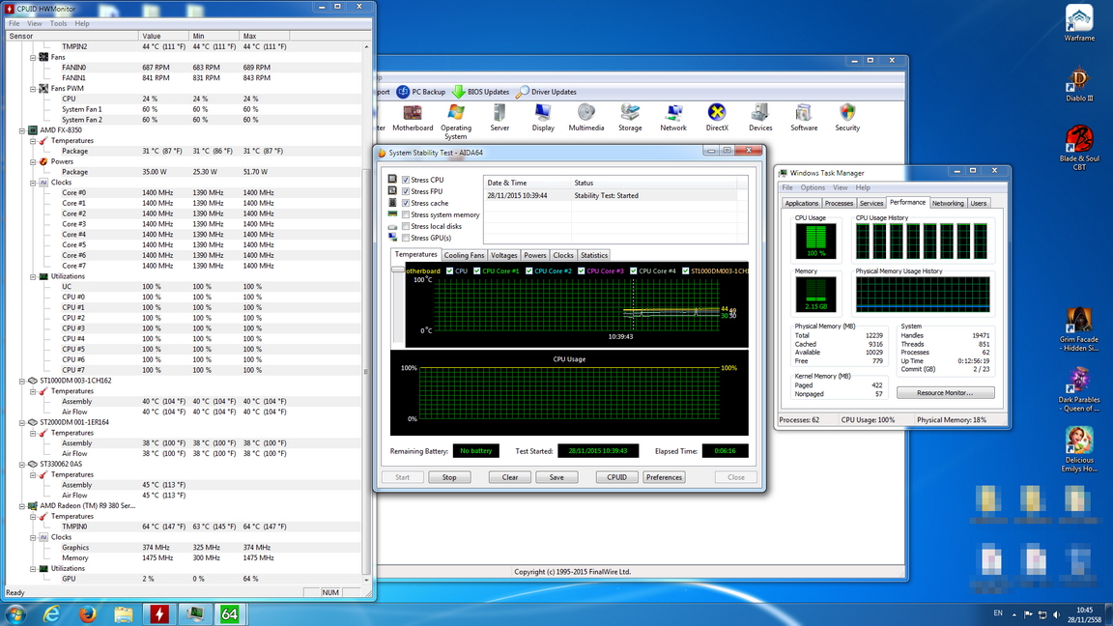Click PC Backup toolbar item
1113x626 pixels.
tap(421, 92)
